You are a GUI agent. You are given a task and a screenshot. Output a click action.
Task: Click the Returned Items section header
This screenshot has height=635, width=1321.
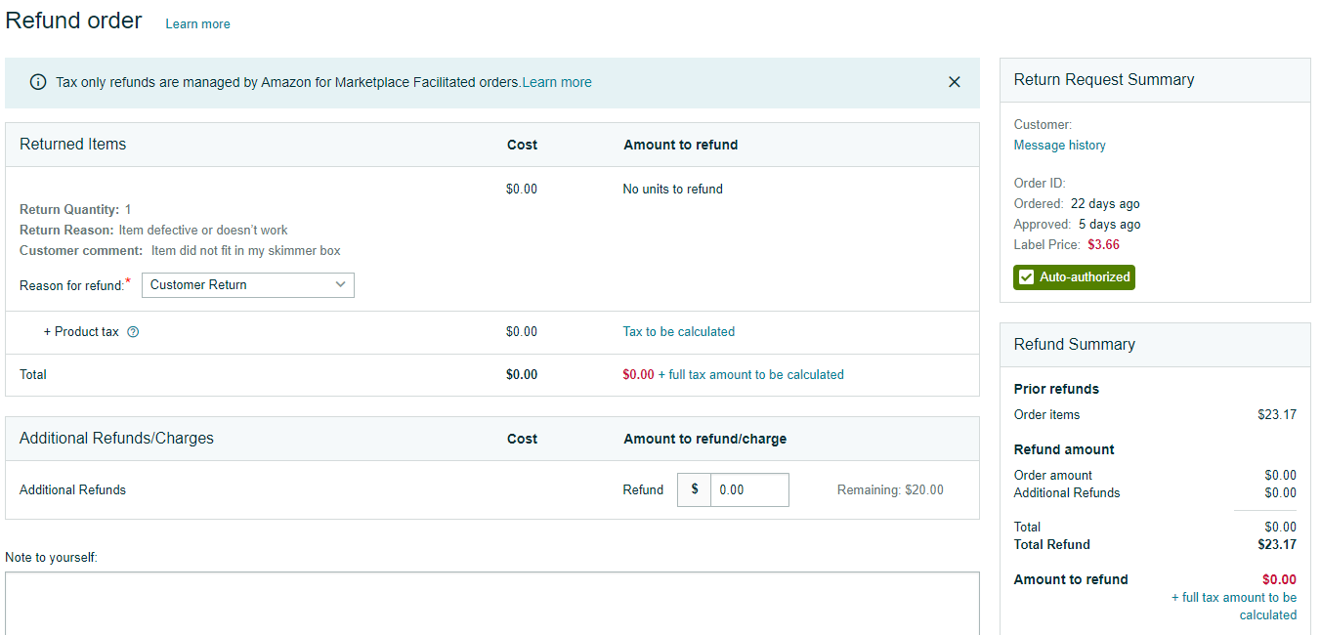pos(73,145)
